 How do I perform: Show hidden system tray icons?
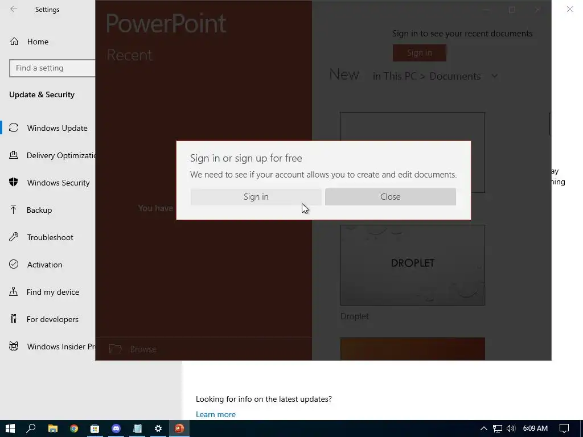pos(484,428)
